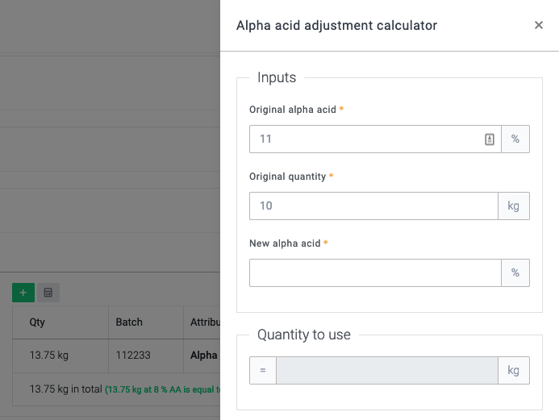
Task: Click kg unit next to Original quantity
Action: (x=514, y=206)
